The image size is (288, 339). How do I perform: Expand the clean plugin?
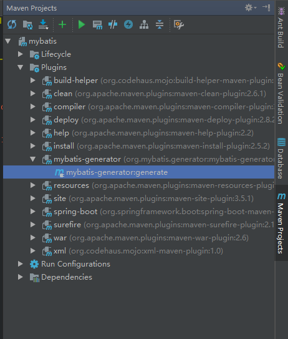pos(33,94)
